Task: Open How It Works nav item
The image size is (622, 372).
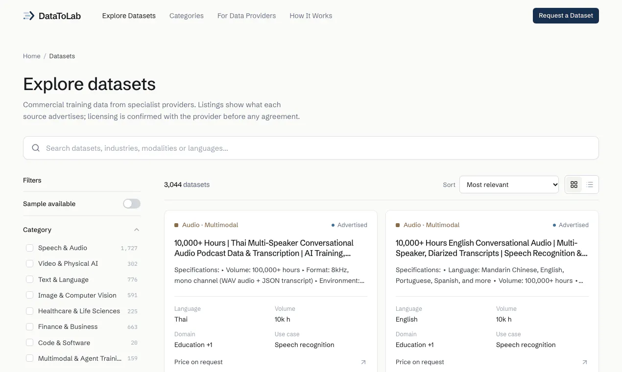Action: [x=311, y=16]
